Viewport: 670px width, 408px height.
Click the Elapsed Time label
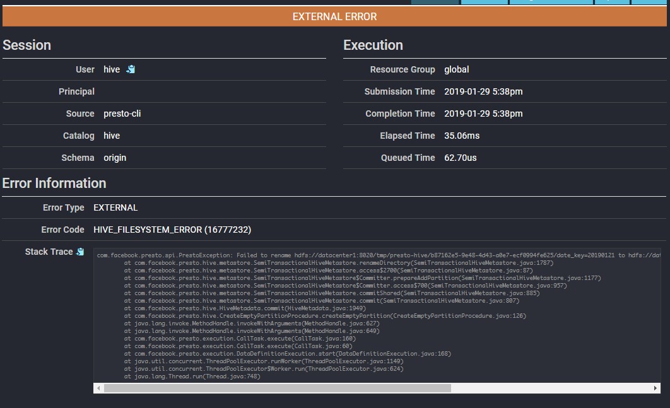pos(407,136)
